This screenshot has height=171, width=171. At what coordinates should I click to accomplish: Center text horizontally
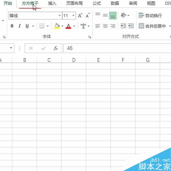tap(105, 26)
